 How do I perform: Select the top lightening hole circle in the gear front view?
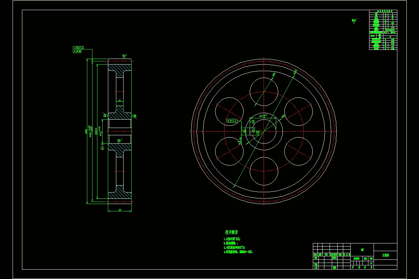(264, 92)
